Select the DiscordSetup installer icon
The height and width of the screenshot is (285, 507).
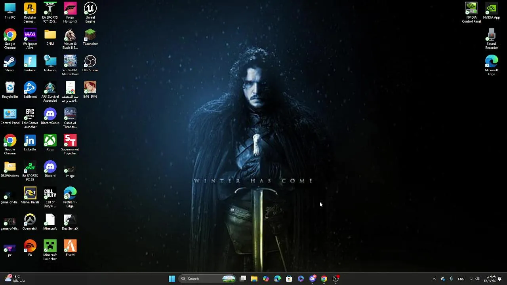(50, 117)
